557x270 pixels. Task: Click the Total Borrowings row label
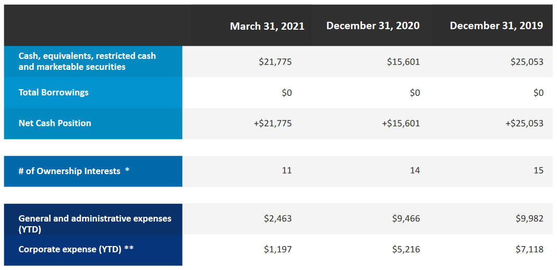54,92
